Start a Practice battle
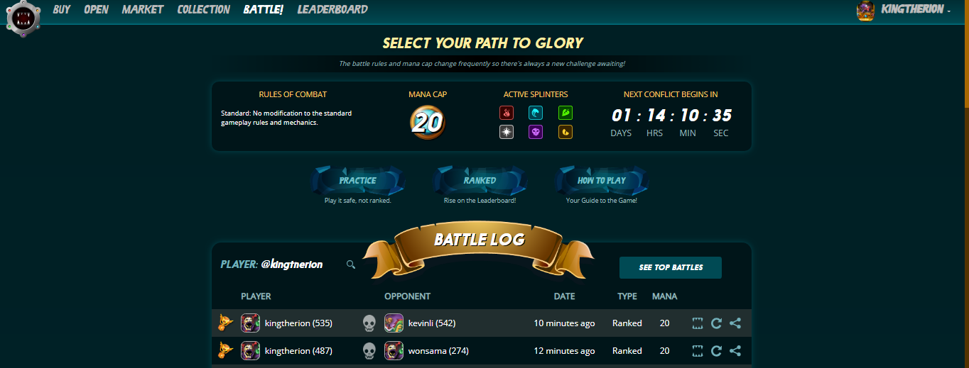Screen dimensions: 969x368 pyautogui.click(x=358, y=180)
